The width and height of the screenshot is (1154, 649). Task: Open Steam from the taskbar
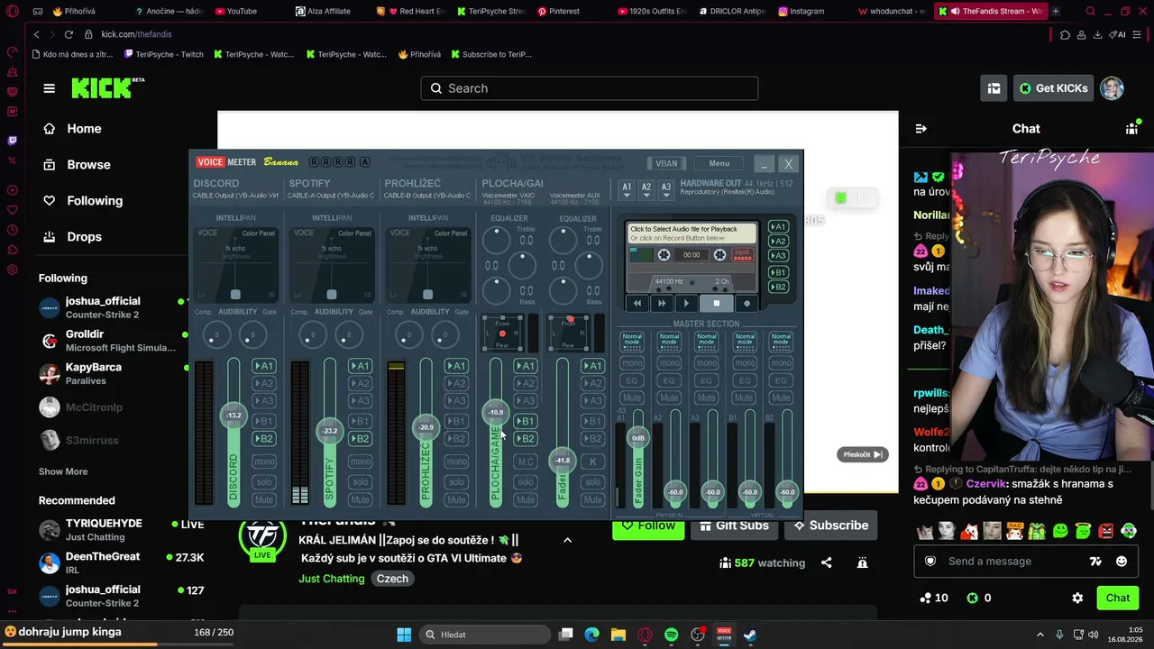749,635
